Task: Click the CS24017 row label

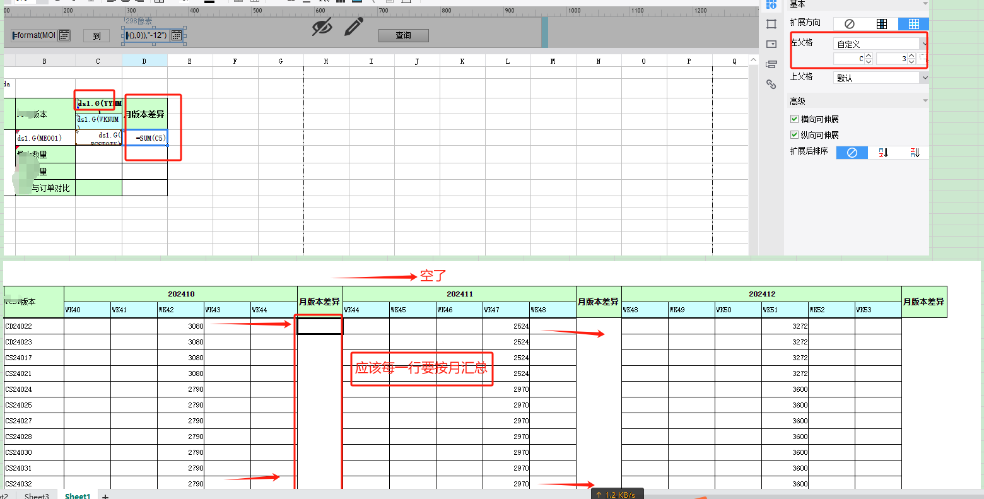Action: [x=34, y=358]
